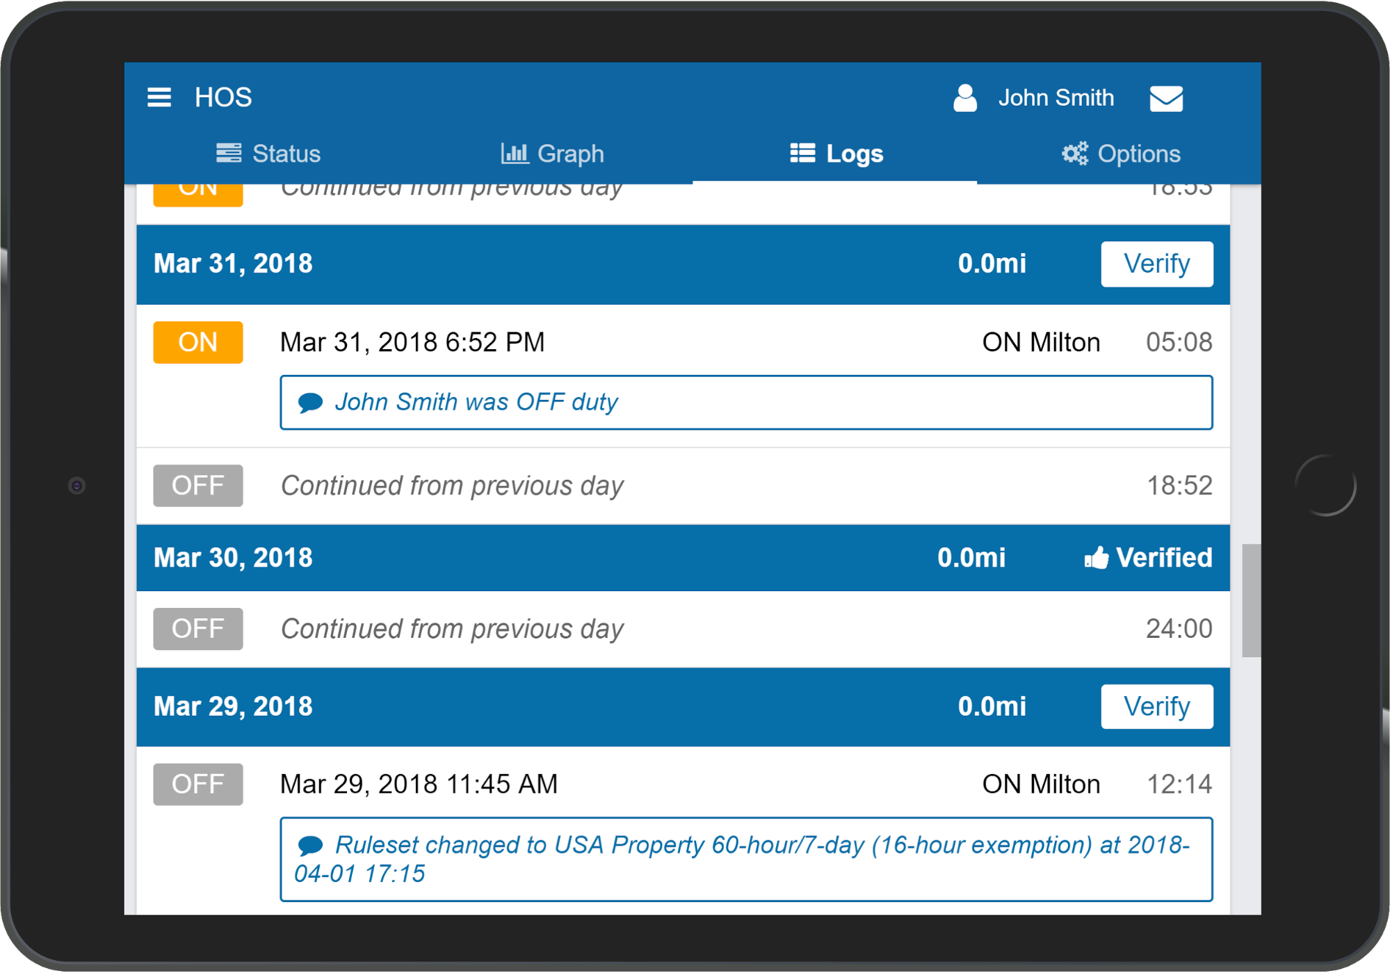Click 0.0mi distance for Mar 31
Screen dimensions: 1390x973
point(992,264)
